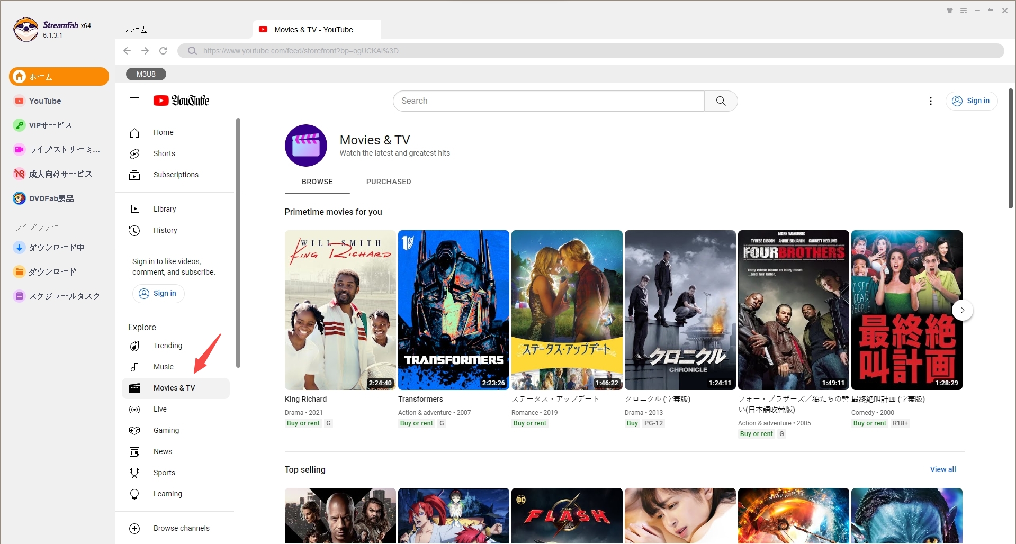Open Live in Explore section

click(176, 409)
